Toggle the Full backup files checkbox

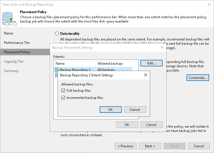pyautogui.click(x=63, y=91)
